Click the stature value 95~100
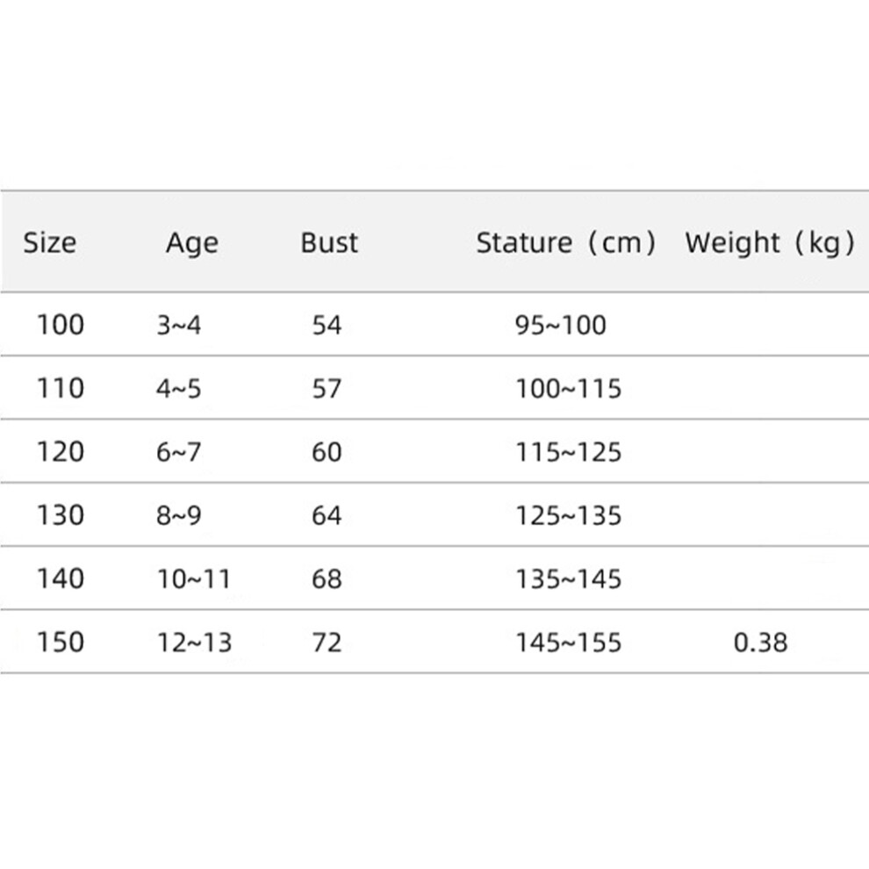Viewport: 869px width, 869px height. coord(560,326)
